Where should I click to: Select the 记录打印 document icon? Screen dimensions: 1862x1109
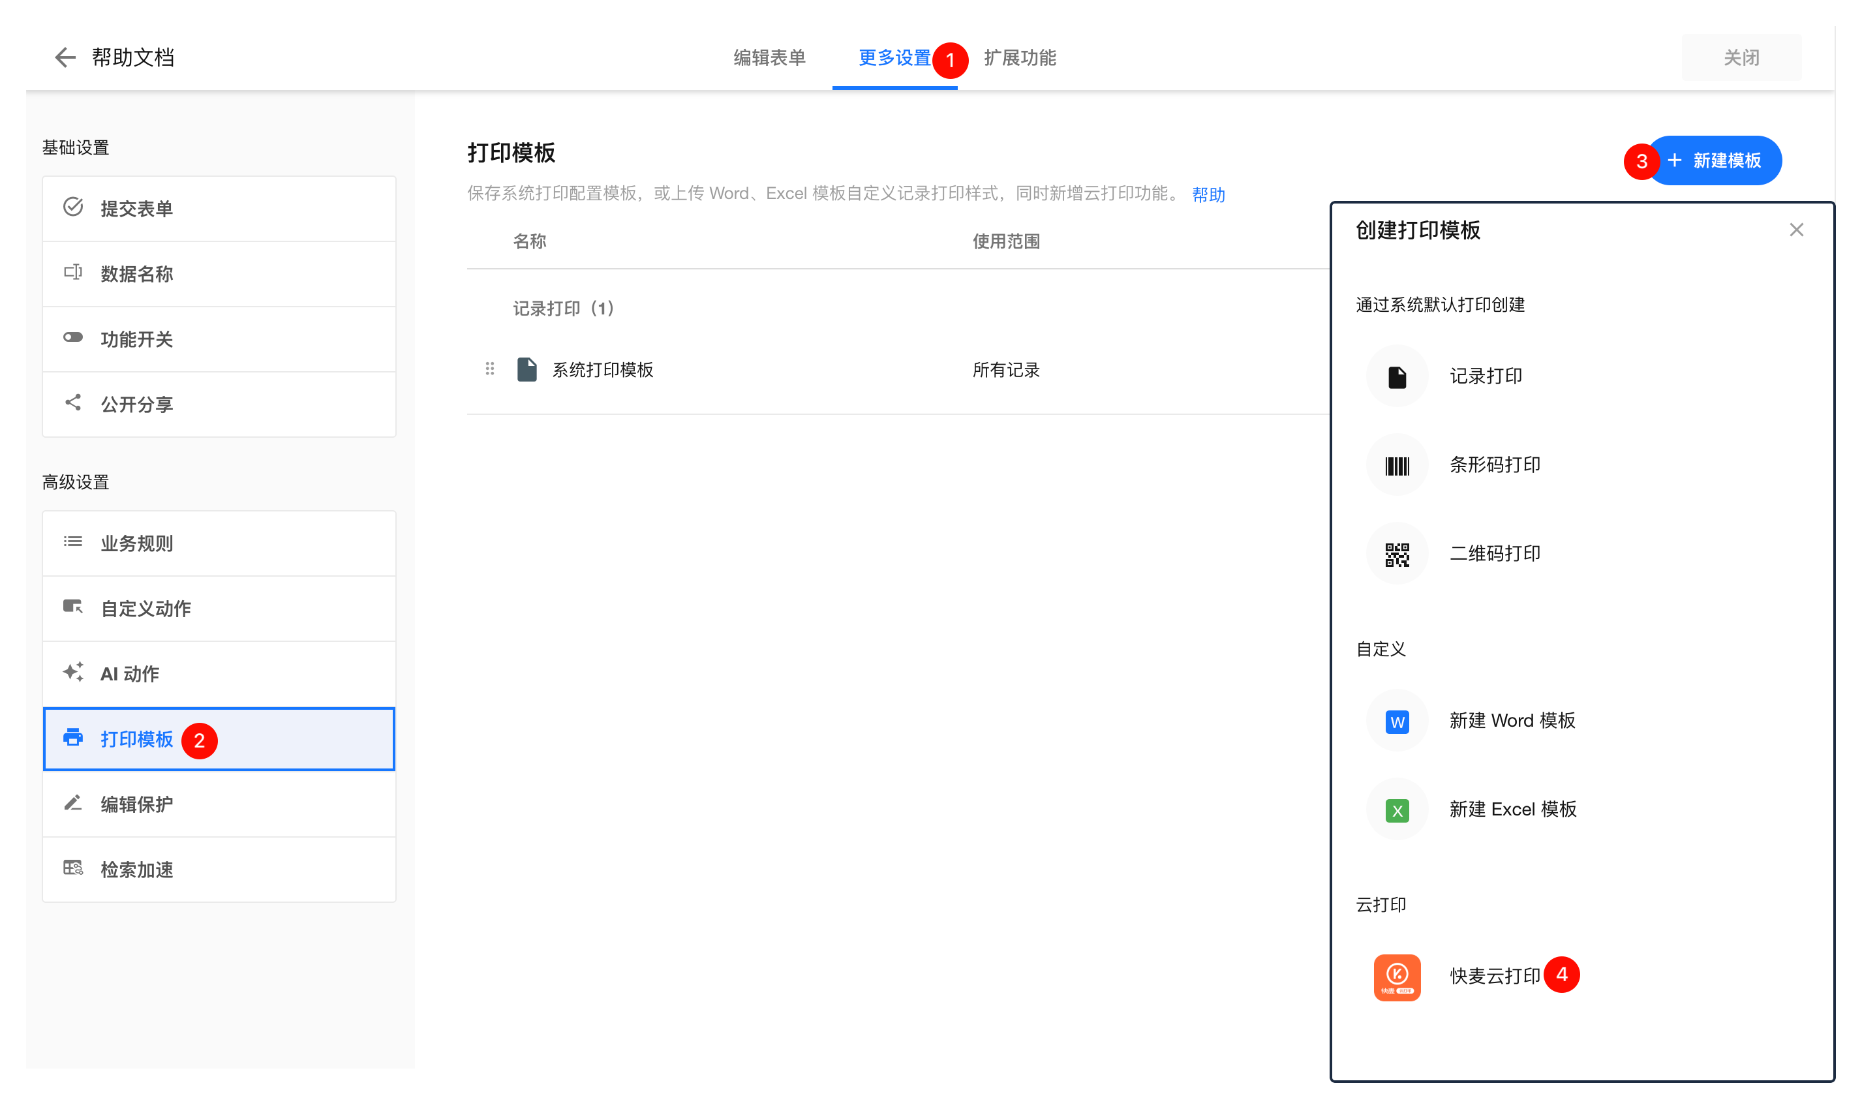[x=1396, y=376]
